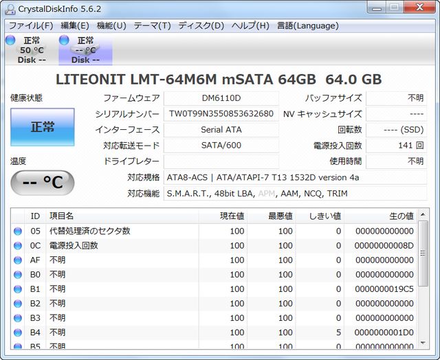Screen dimensions: 440x360
Task: Select the first disk tab showing 50 °C
Action: pos(32,50)
